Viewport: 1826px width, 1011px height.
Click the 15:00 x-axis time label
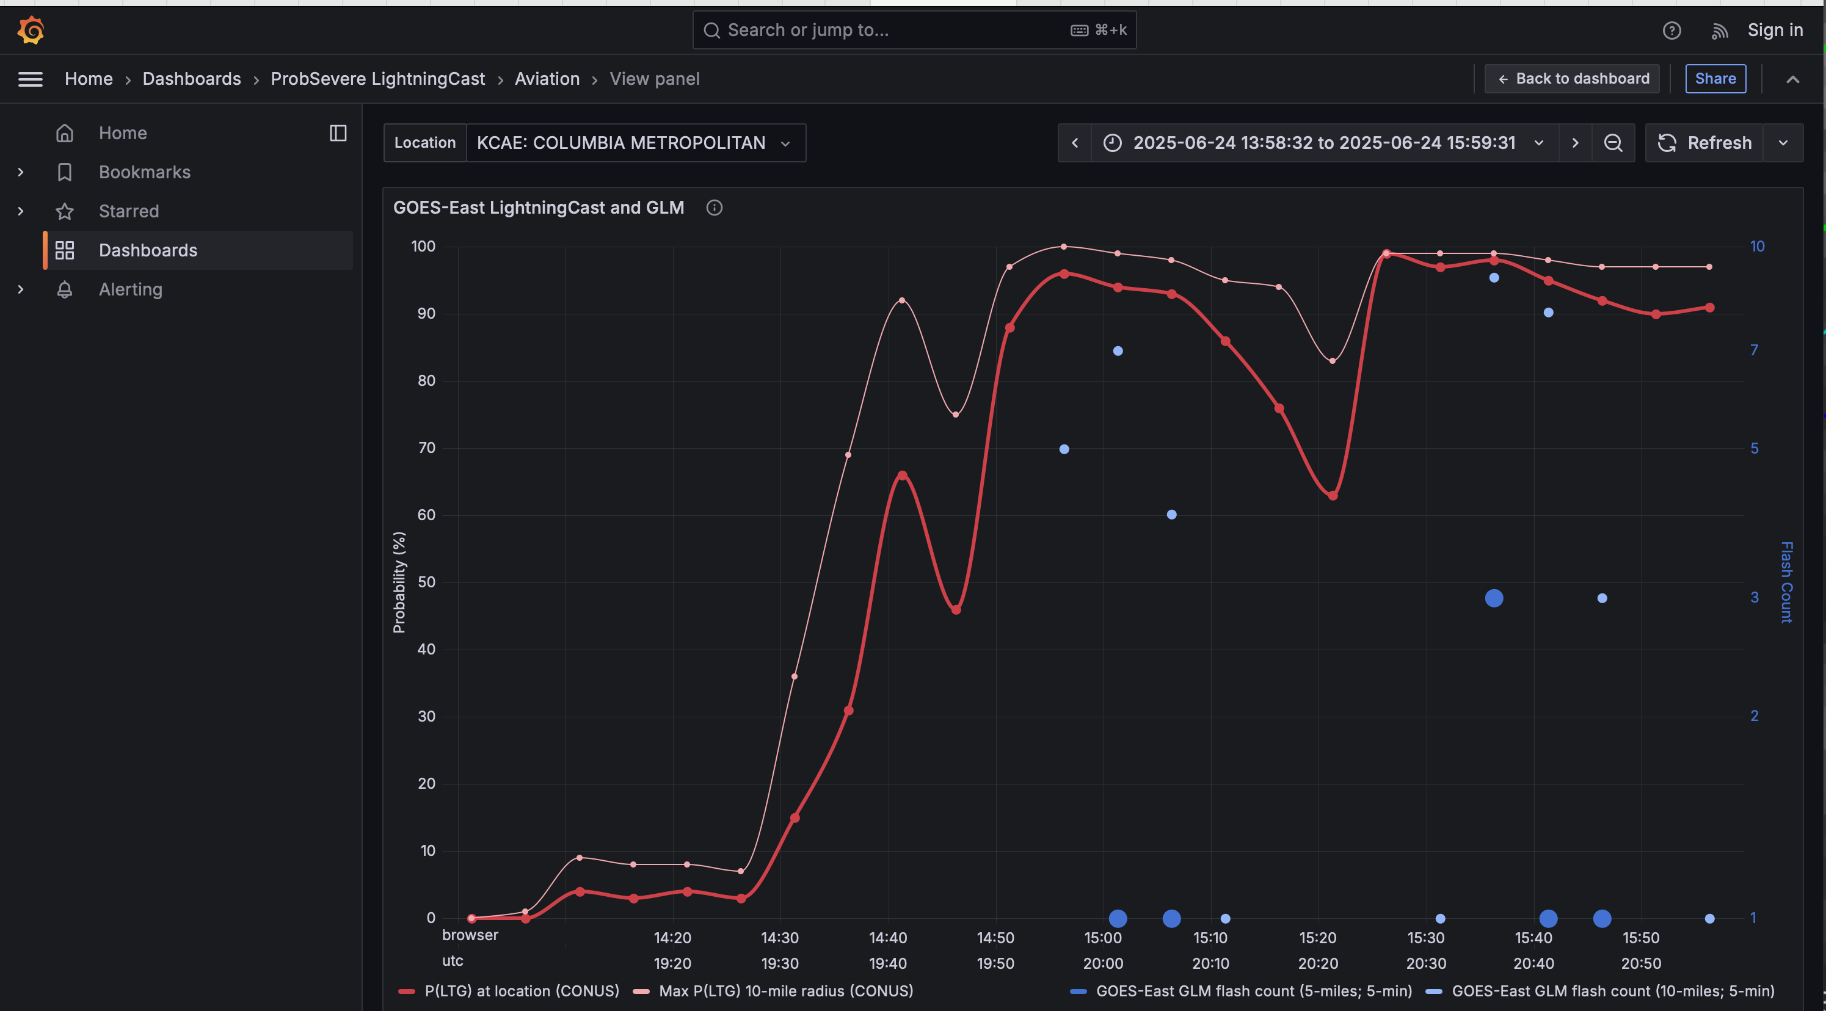point(1103,938)
